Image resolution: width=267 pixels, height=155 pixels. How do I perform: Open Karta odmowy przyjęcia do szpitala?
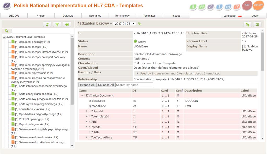pos(41,99)
